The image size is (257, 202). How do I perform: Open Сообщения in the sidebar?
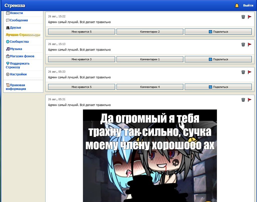pos(19,20)
